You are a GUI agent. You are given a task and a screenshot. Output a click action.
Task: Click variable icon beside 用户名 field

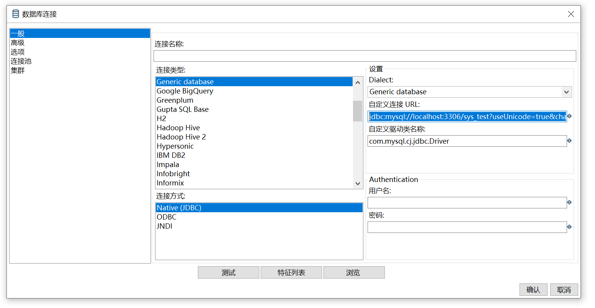(x=569, y=202)
